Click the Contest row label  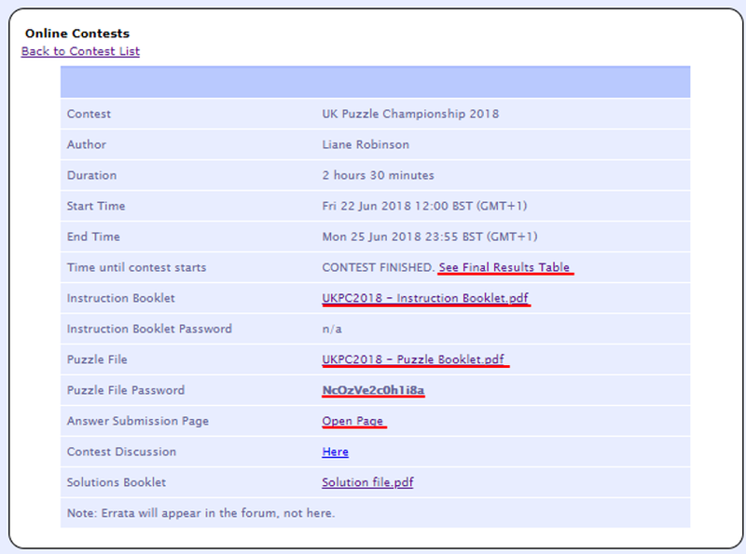(89, 114)
